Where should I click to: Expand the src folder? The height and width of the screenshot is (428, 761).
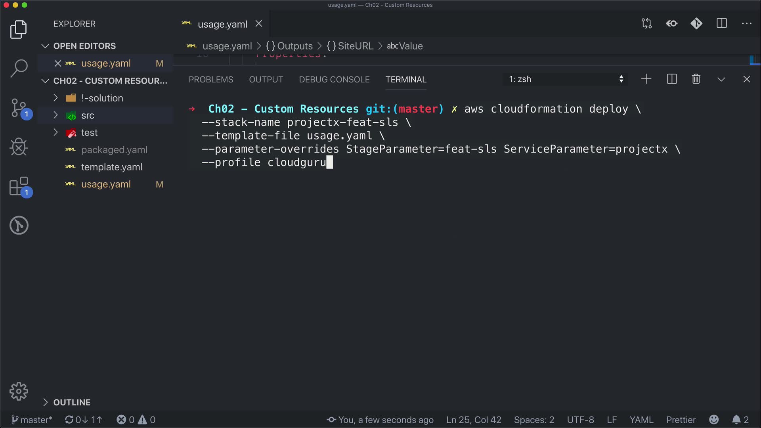pyautogui.click(x=88, y=115)
